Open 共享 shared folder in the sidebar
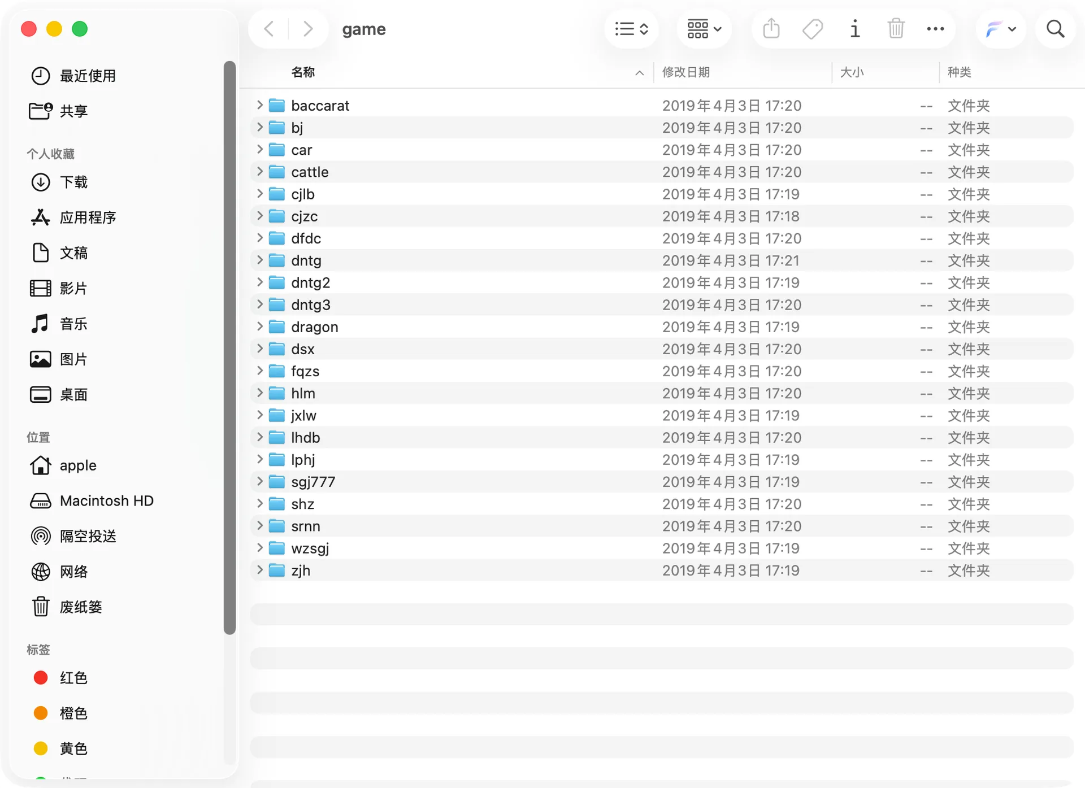 59,111
